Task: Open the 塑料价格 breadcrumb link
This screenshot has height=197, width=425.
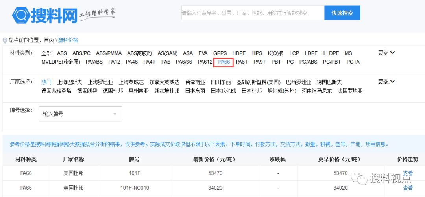Action: click(x=68, y=40)
